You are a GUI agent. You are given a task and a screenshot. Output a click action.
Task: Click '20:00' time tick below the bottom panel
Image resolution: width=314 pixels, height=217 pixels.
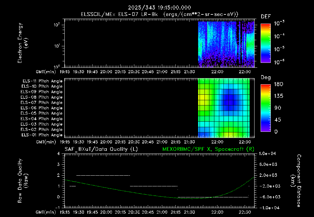point(106,212)
